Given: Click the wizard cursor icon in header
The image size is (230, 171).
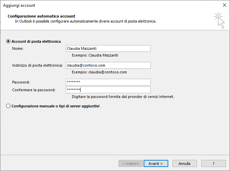Looking at the screenshot, I should tap(219, 20).
